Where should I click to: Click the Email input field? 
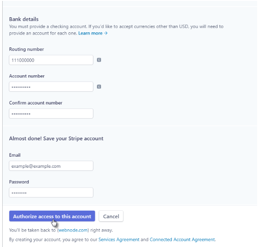point(51,166)
